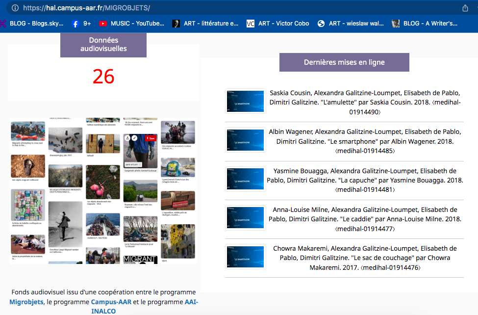Click the Klimt-style mural photo
This screenshot has height=315, width=478.
(178, 241)
